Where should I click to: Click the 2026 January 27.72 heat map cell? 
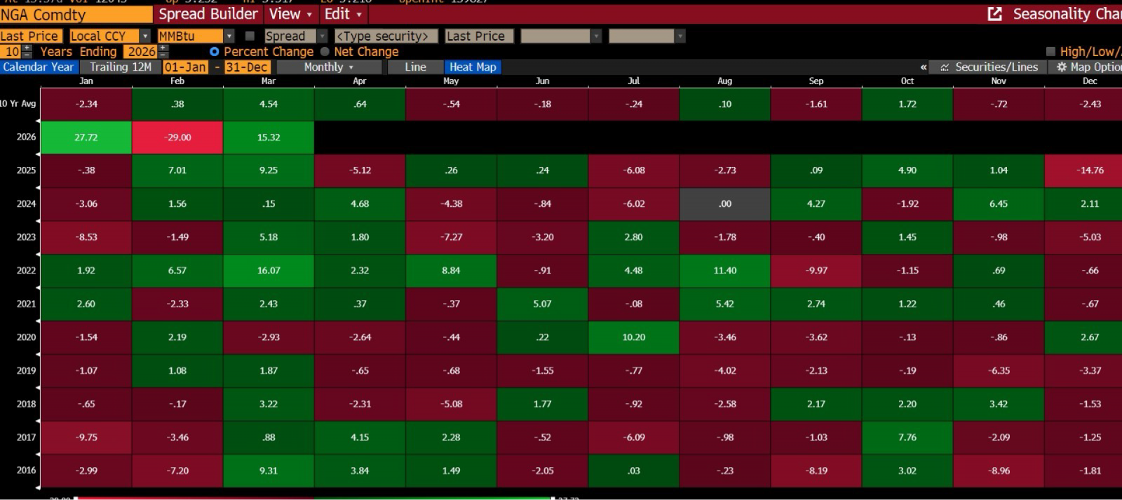tap(86, 137)
